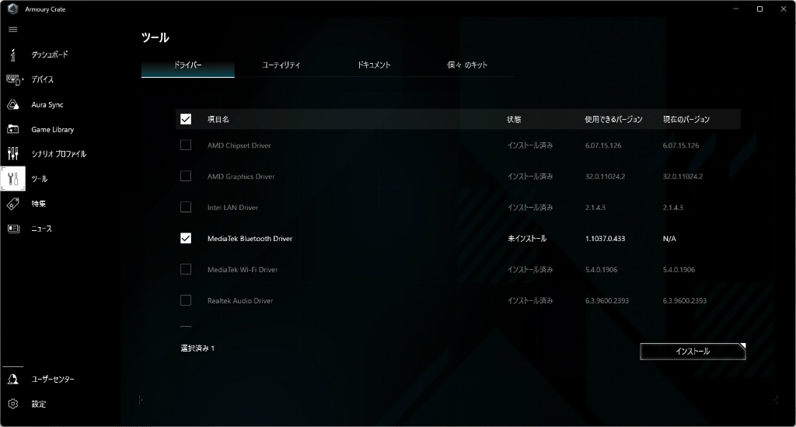Check the AMD Chipset Driver checkbox
Image resolution: width=796 pixels, height=427 pixels.
click(186, 145)
